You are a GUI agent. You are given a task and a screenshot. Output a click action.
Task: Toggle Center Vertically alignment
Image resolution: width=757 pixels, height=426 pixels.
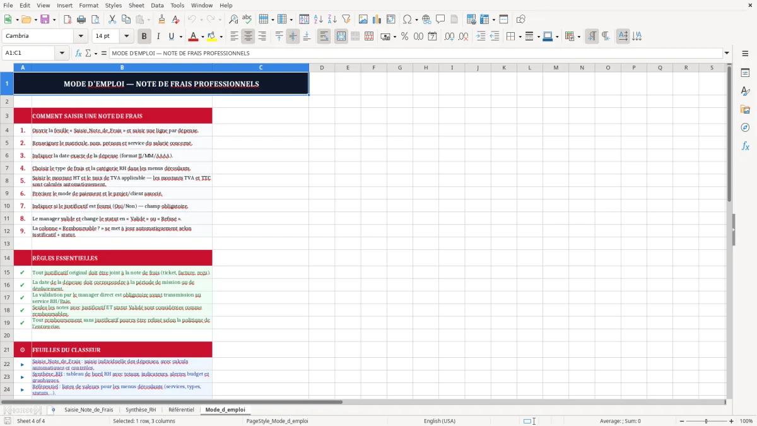pyautogui.click(x=293, y=37)
